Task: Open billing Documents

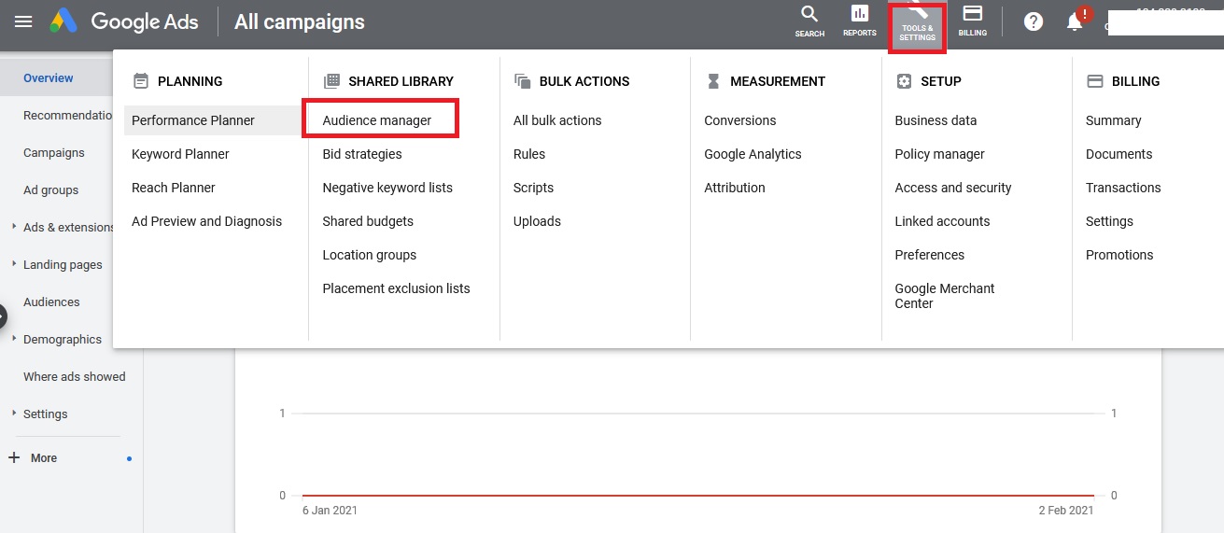Action: pos(1119,154)
